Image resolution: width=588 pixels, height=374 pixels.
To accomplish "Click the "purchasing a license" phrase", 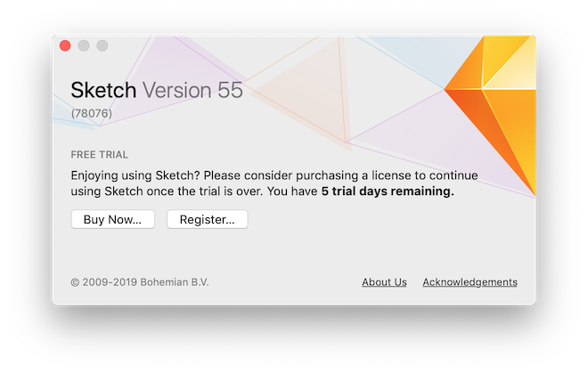I will pyautogui.click(x=333, y=174).
